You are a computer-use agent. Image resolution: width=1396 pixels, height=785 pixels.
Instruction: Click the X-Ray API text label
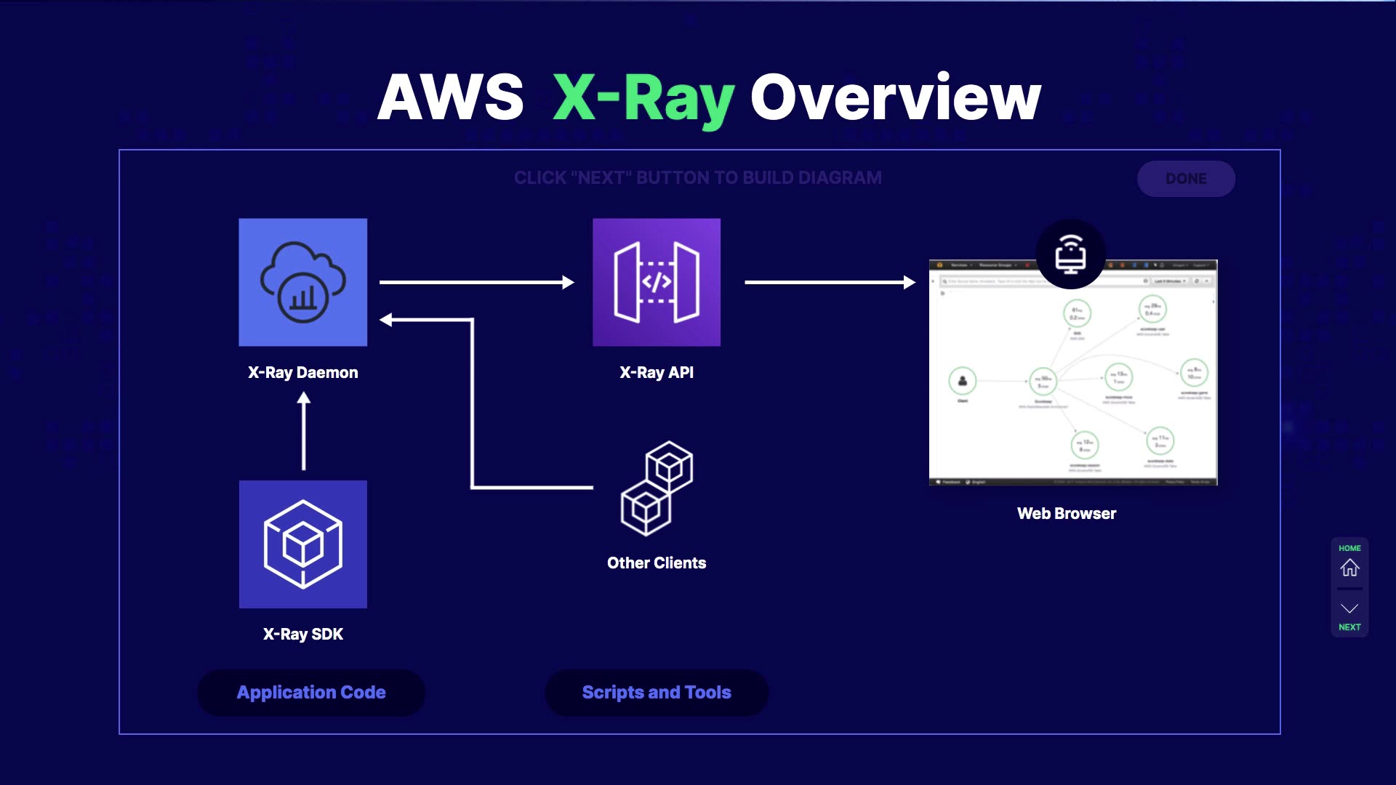pyautogui.click(x=656, y=373)
